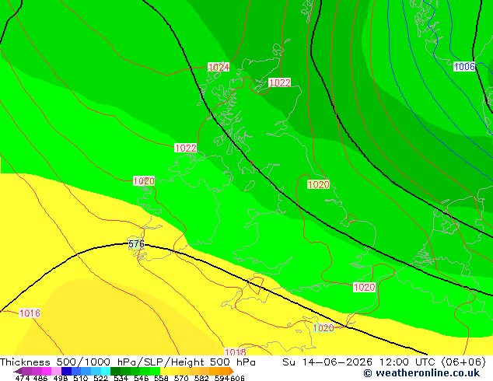The image size is (493, 381).
Task: Click the 534 legend value
Action: (x=121, y=378)
